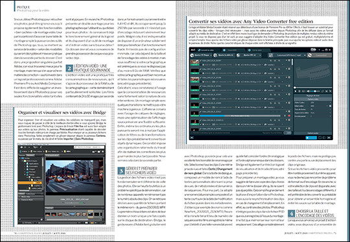Mute the preview with the speaker icon
The image size is (350, 242).
[x=309, y=91]
